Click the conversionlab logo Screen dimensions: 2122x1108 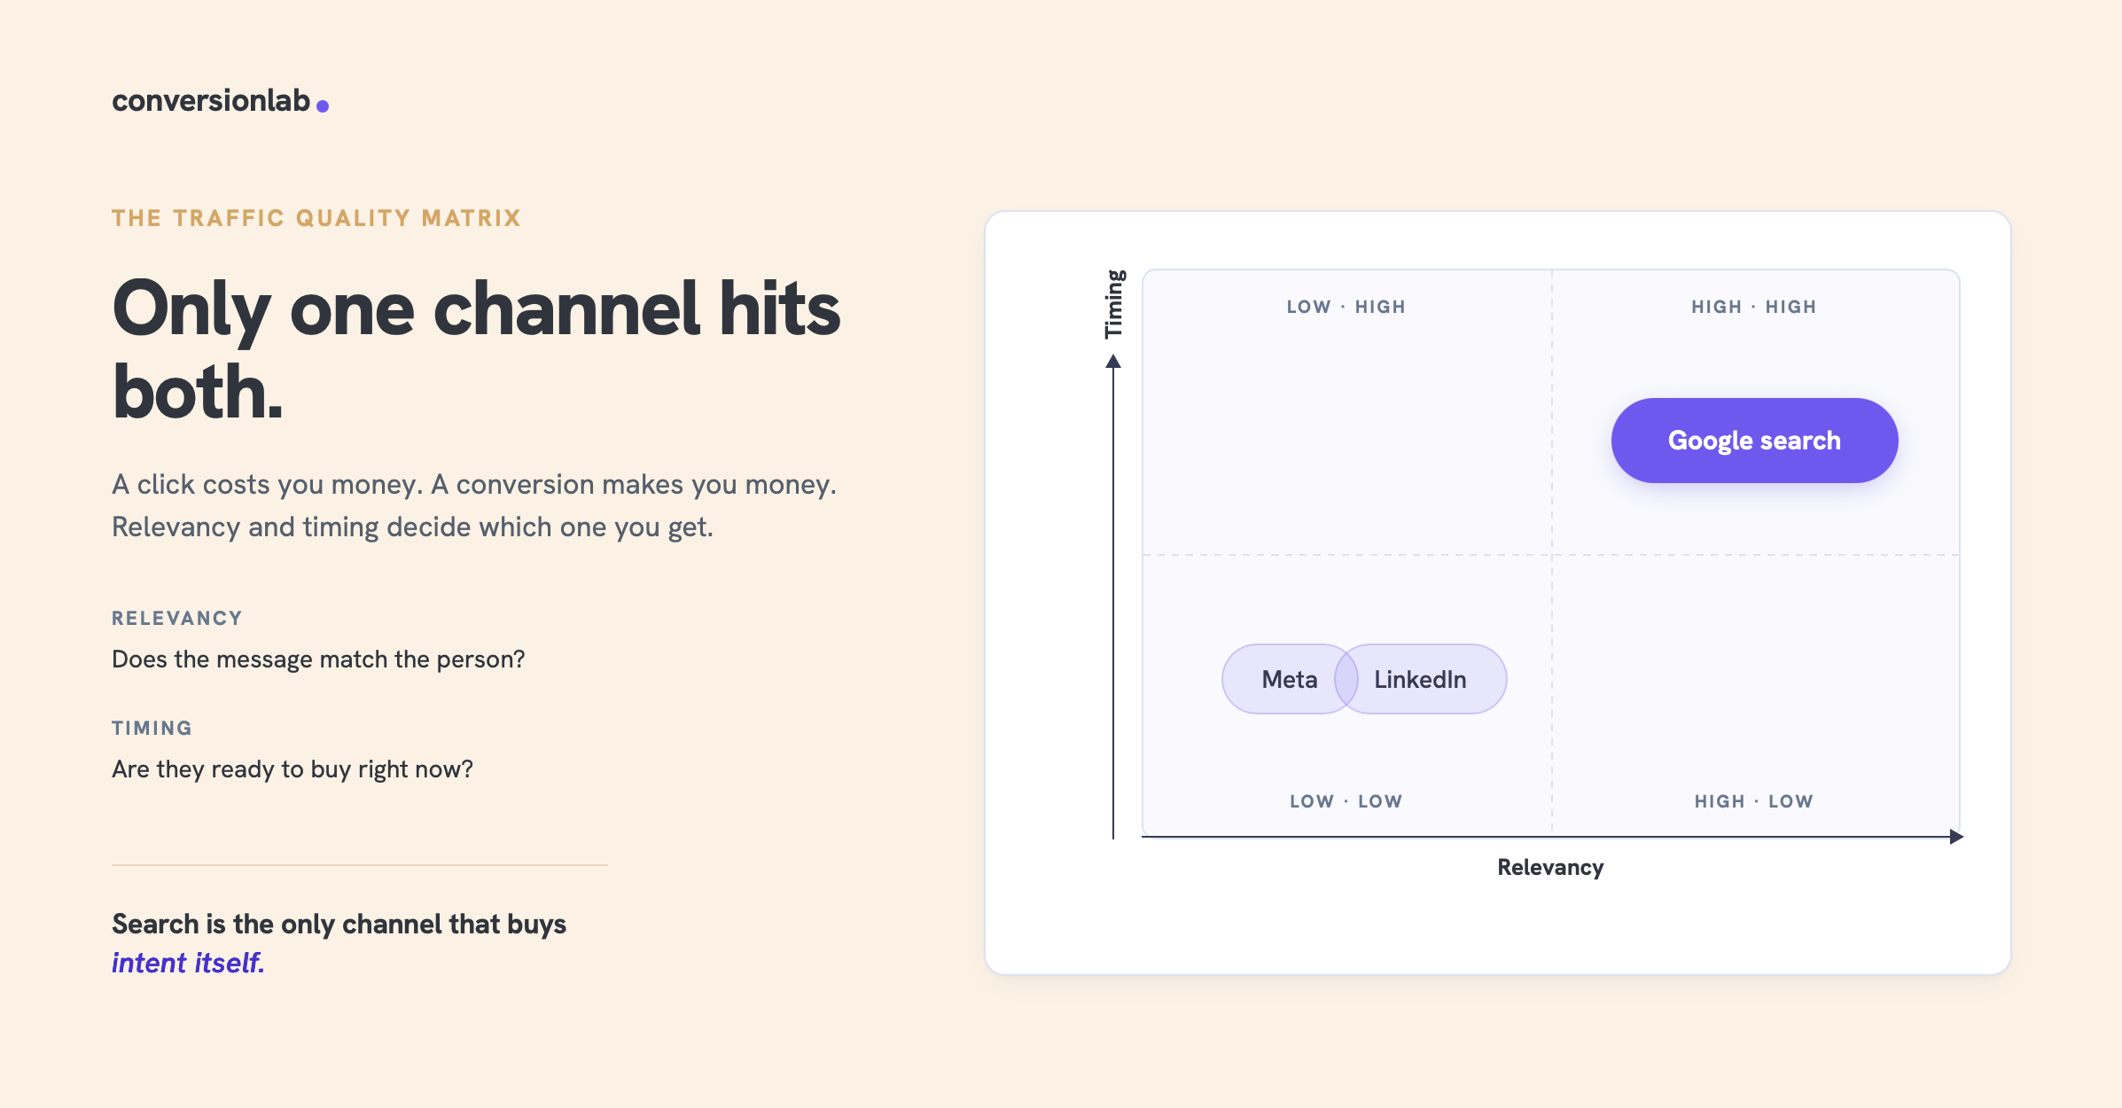pos(220,101)
